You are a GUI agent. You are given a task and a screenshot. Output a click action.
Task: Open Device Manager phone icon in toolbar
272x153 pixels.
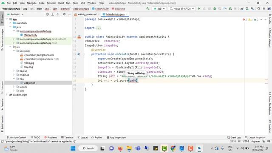[247, 8]
